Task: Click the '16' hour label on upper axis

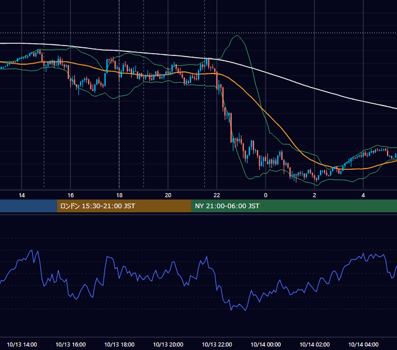Action: coord(71,195)
